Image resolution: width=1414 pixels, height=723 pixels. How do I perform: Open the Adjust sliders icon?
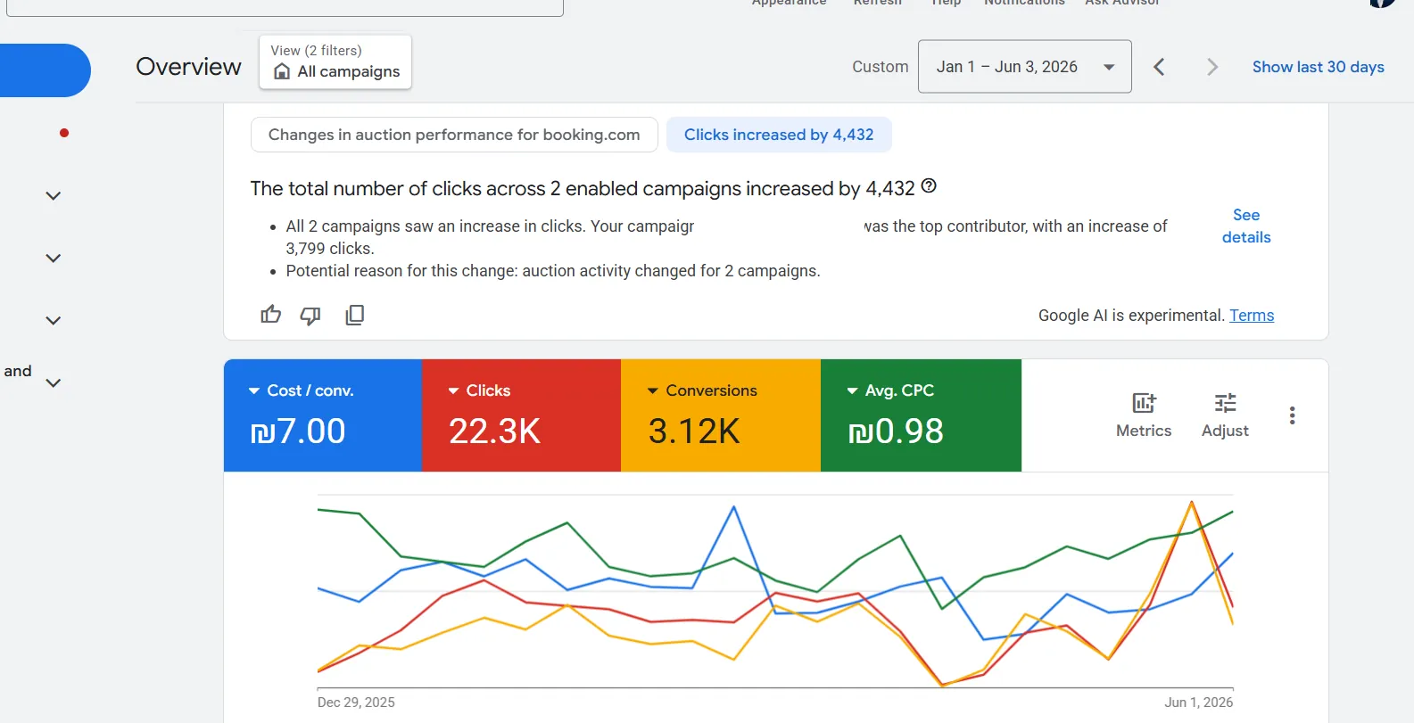(1226, 403)
